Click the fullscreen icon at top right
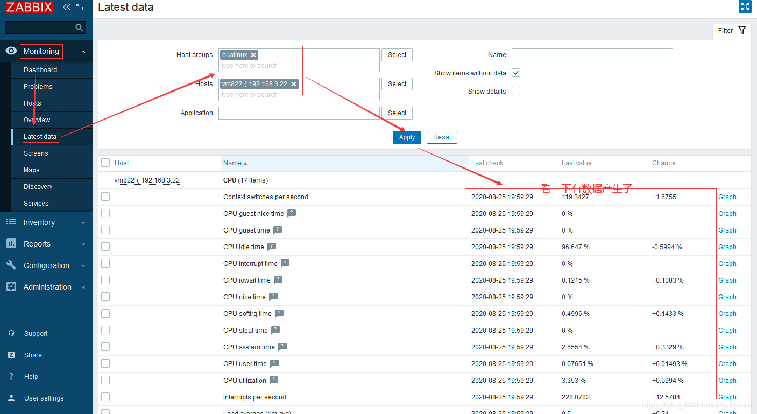The height and width of the screenshot is (414, 757). pyautogui.click(x=745, y=6)
